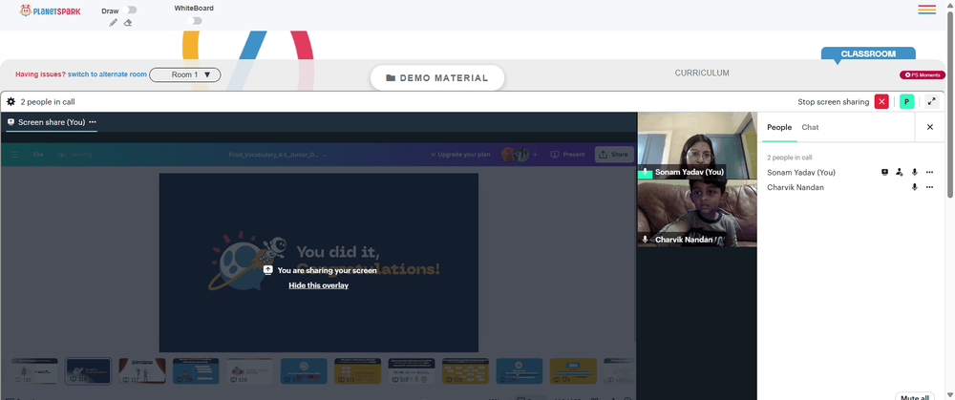Image resolution: width=955 pixels, height=400 pixels.
Task: Click Present in the shared Canva window
Action: click(567, 155)
